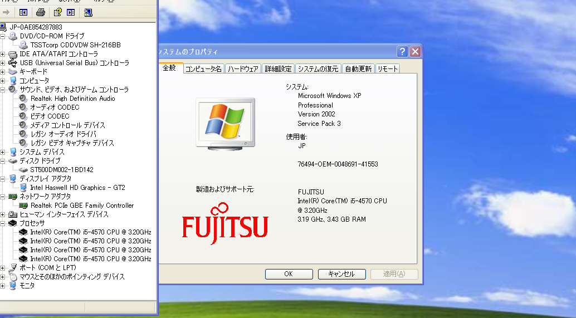Collapse the display adapter node

pos(3,179)
